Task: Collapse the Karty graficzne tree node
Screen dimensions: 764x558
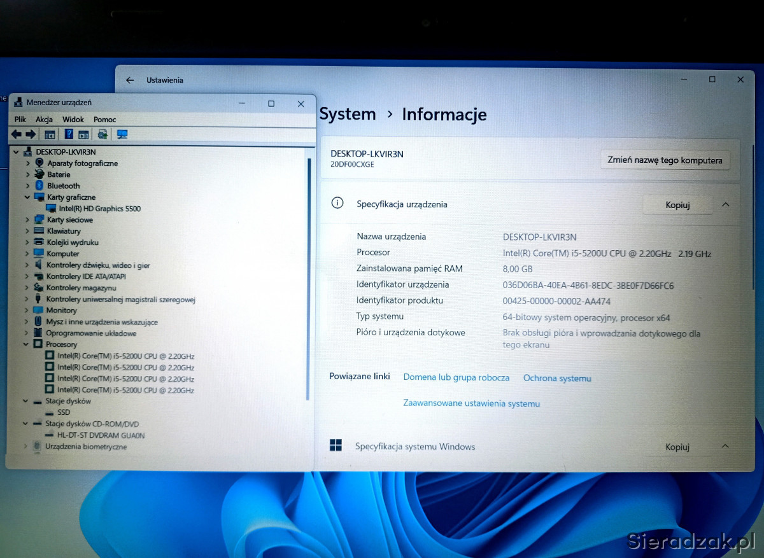Action: tap(27, 197)
